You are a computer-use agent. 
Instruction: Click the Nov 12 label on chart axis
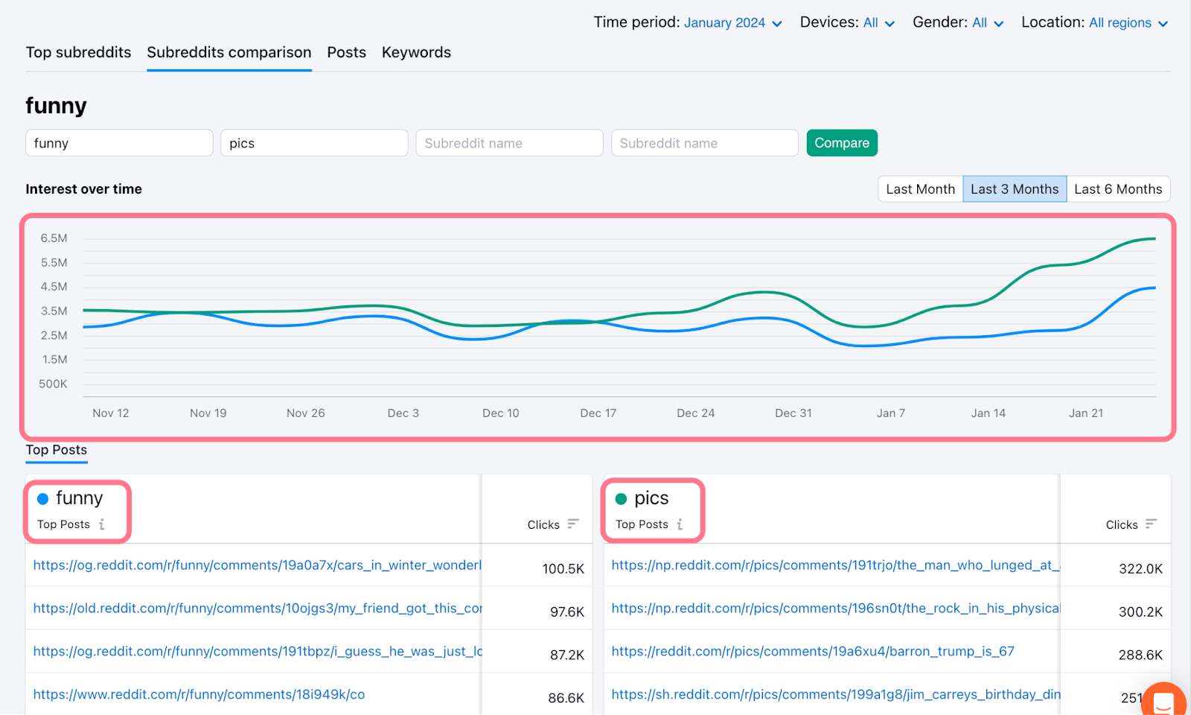[111, 413]
